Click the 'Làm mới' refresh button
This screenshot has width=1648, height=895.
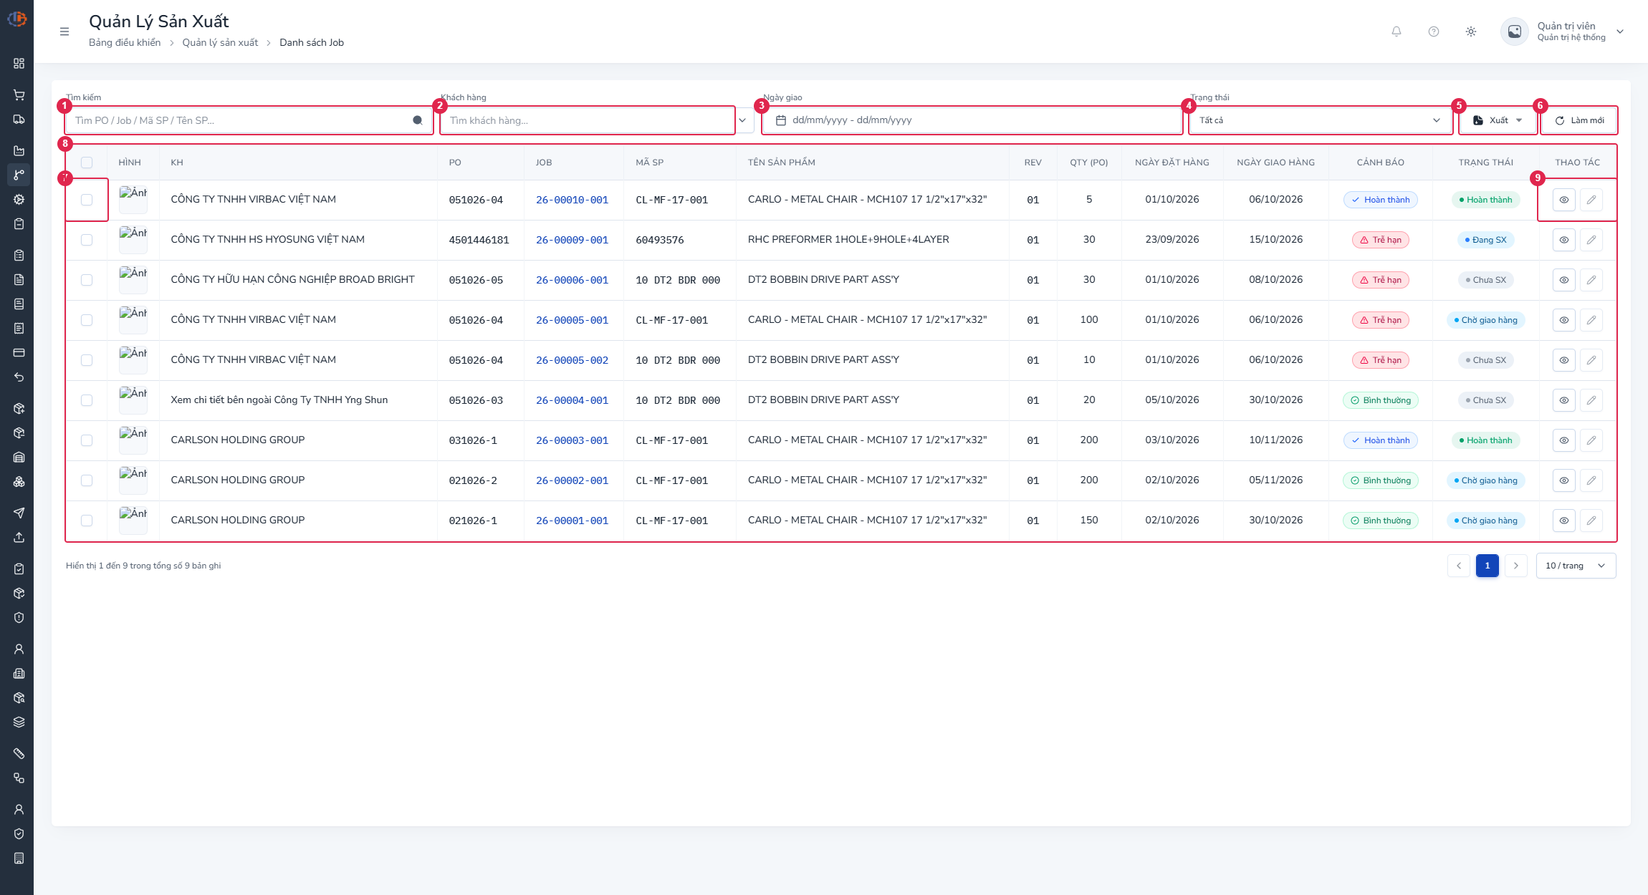[1579, 120]
